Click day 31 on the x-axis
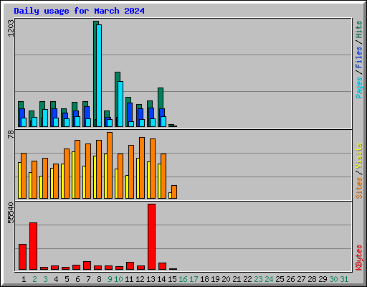 pos(344,279)
